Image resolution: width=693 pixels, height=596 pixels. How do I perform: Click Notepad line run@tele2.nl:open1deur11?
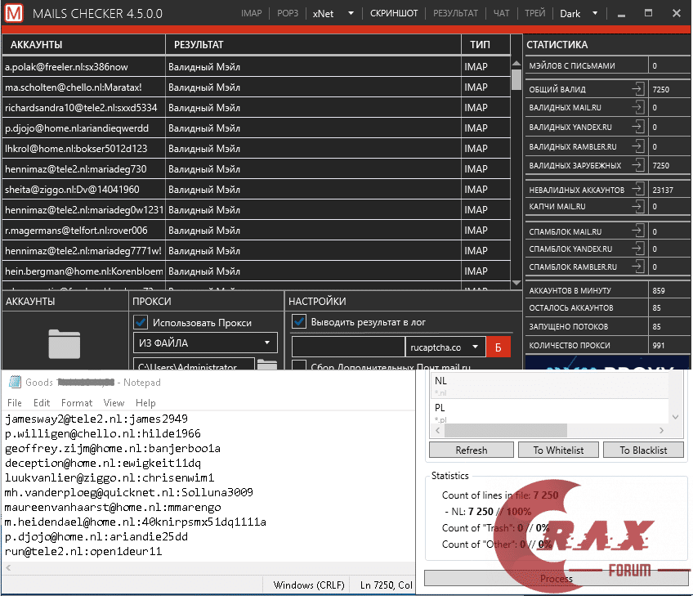(83, 551)
